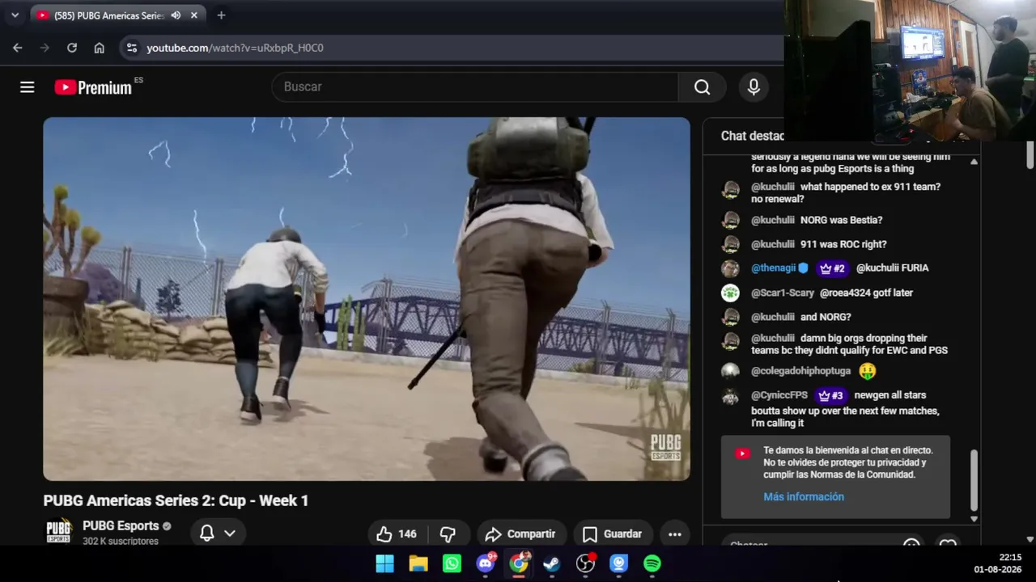Go back in the browser

(x=18, y=48)
